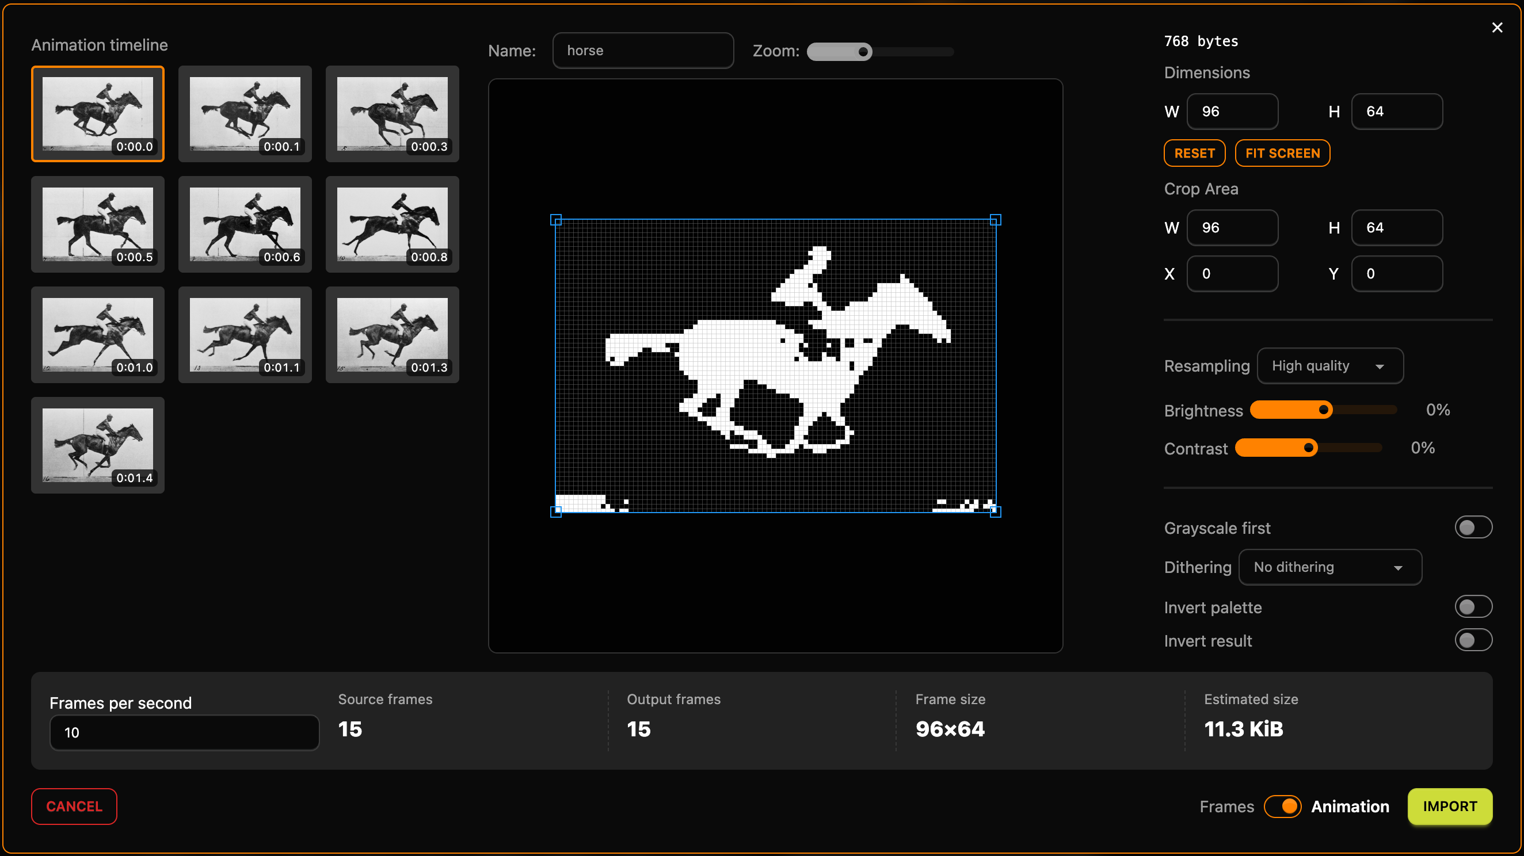Select the 0:00.0 frame thumbnail
Image resolution: width=1524 pixels, height=856 pixels.
point(98,113)
